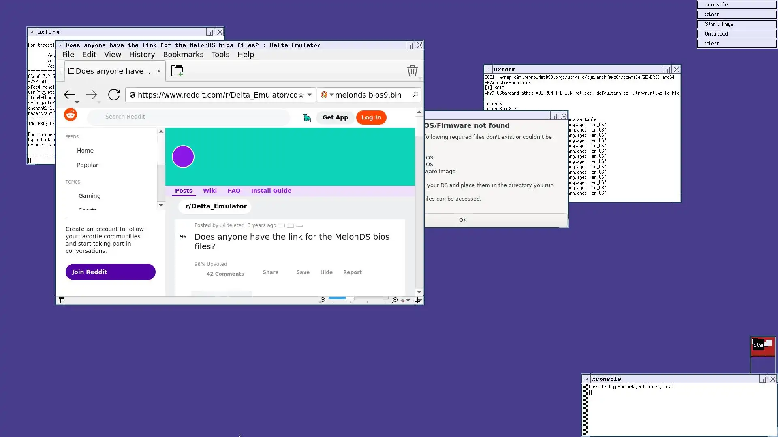The width and height of the screenshot is (778, 437).
Task: Adjust the page zoom slider
Action: pyautogui.click(x=350, y=299)
